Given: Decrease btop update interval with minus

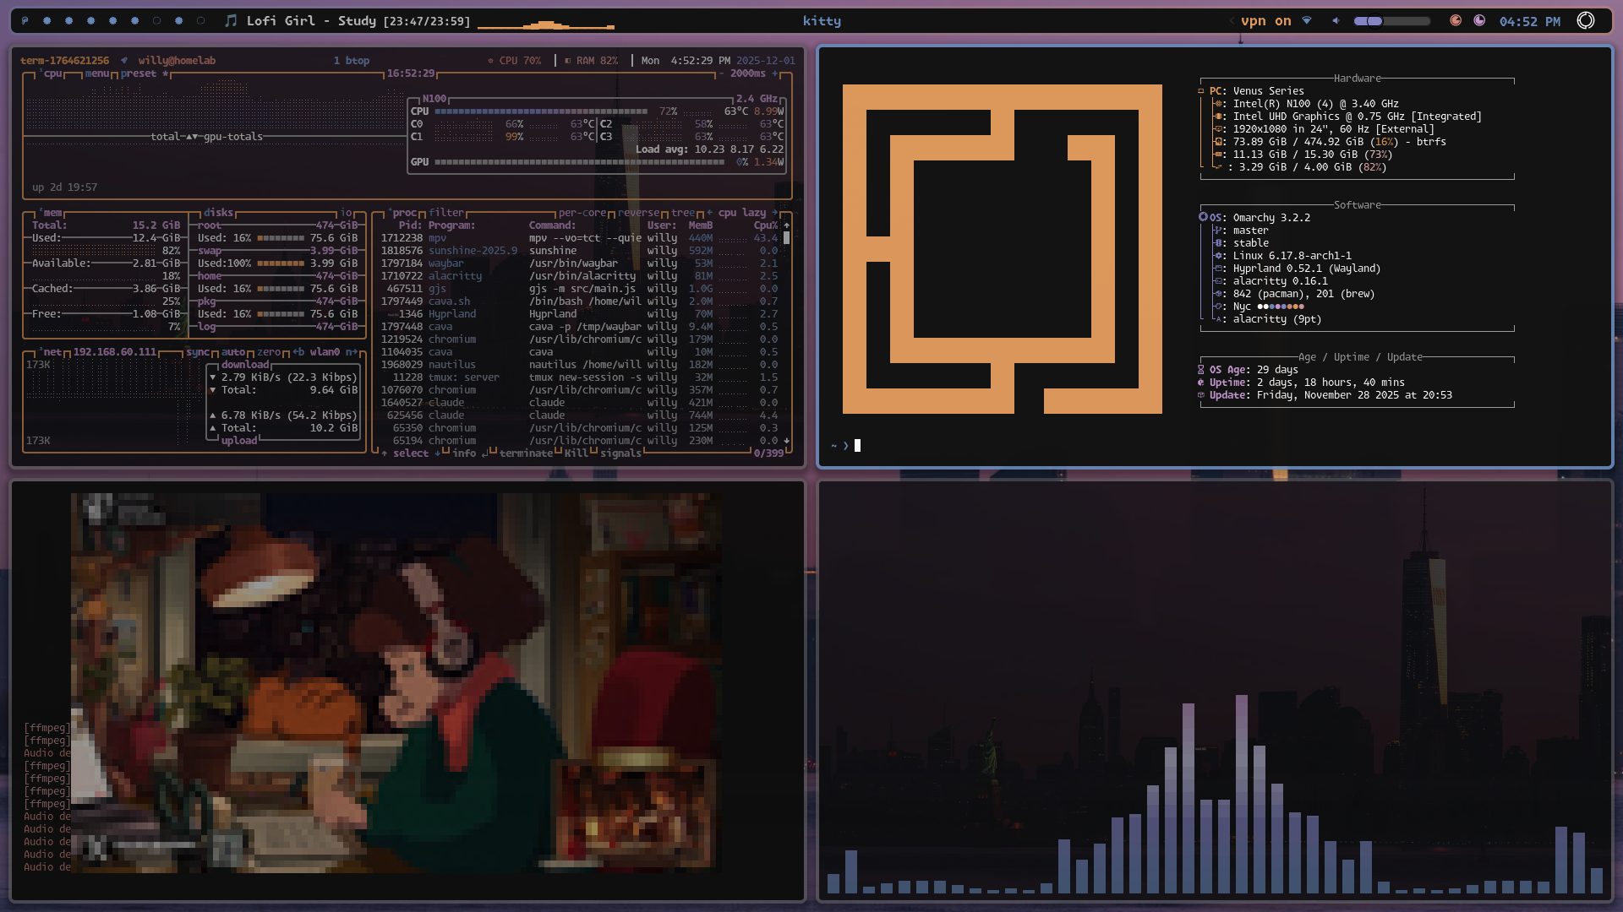Looking at the screenshot, I should (x=721, y=73).
